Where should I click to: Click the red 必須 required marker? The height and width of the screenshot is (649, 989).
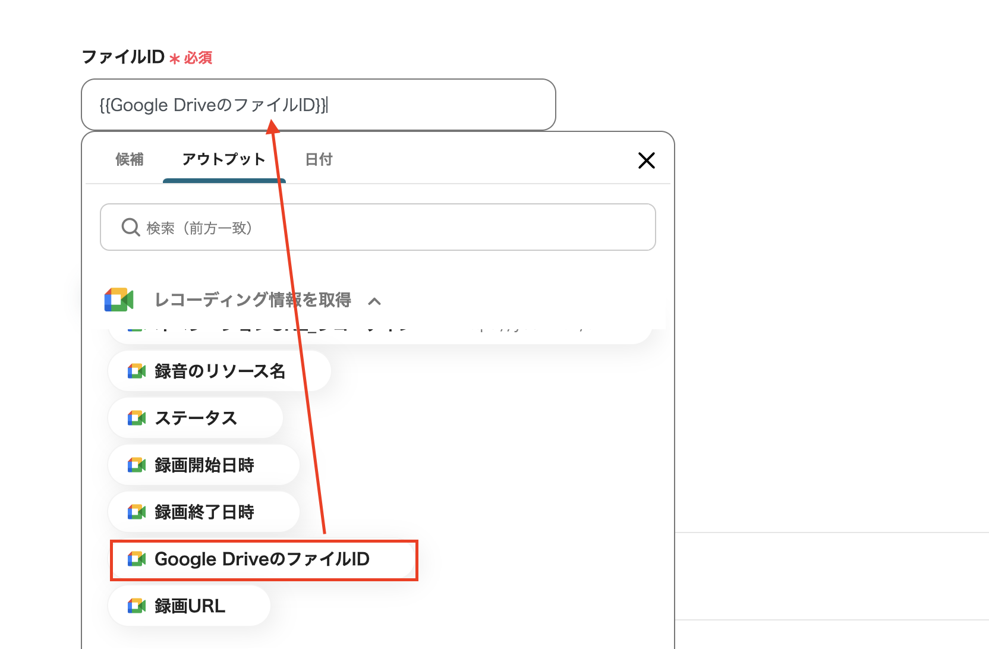(191, 58)
